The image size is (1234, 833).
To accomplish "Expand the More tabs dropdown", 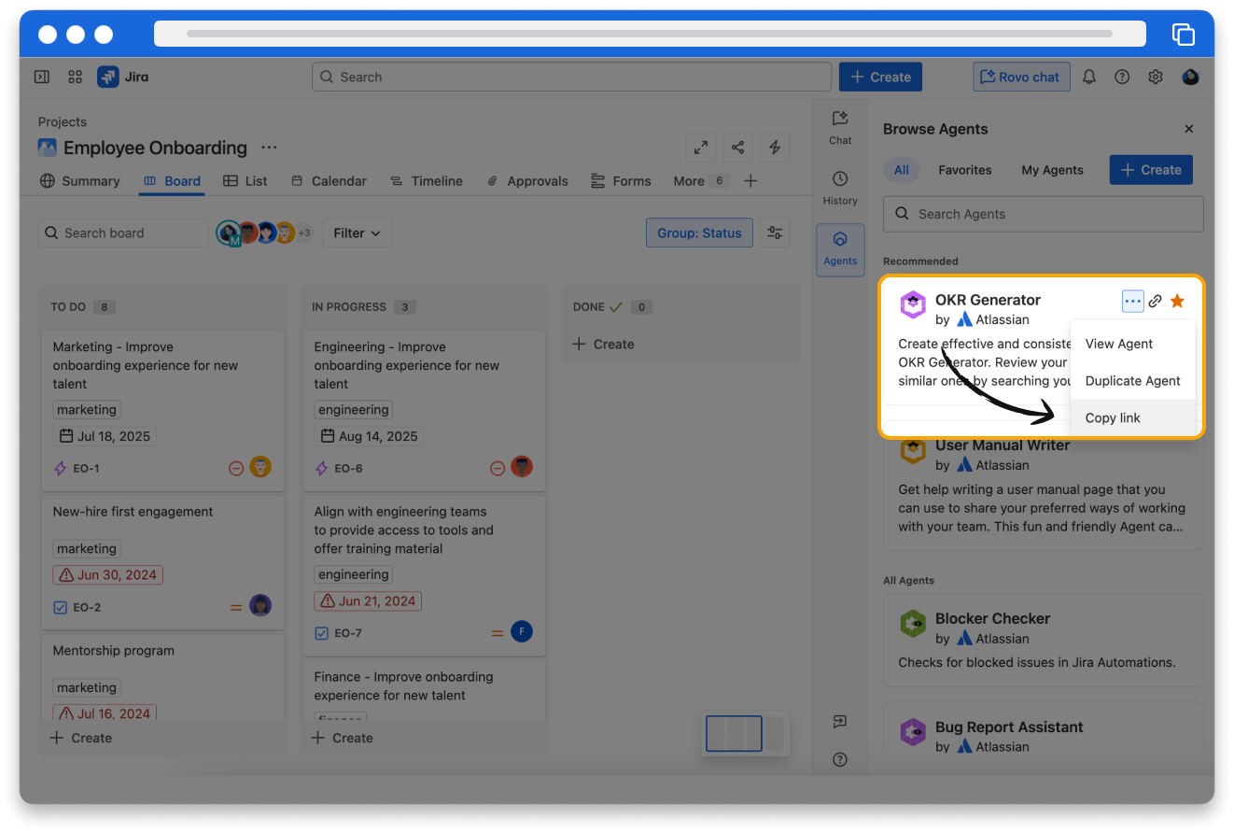I will point(700,181).
